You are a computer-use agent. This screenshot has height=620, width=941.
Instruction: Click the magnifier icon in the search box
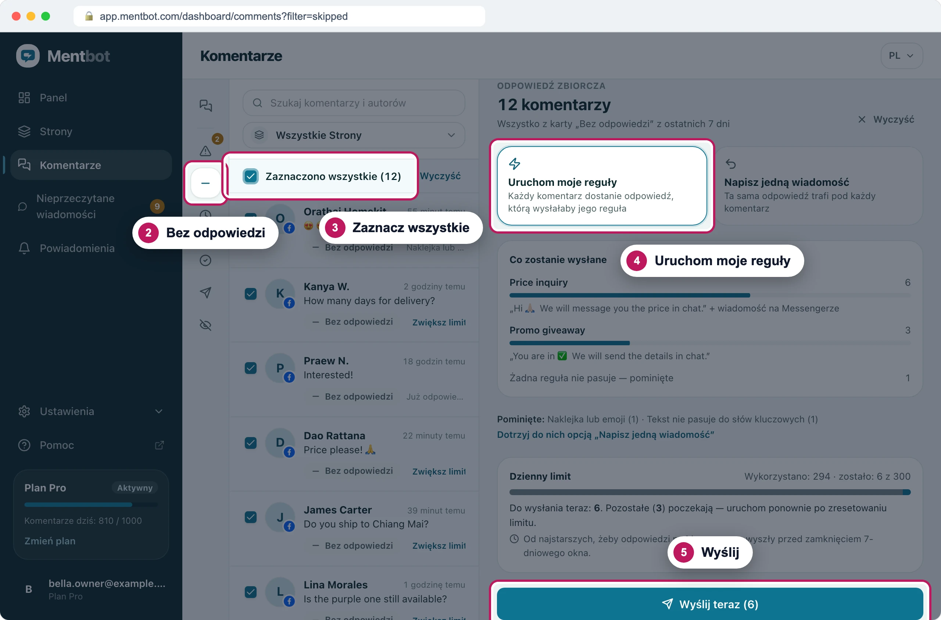pos(258,103)
